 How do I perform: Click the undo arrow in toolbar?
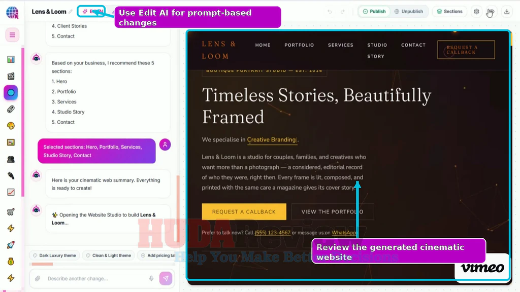(x=330, y=12)
